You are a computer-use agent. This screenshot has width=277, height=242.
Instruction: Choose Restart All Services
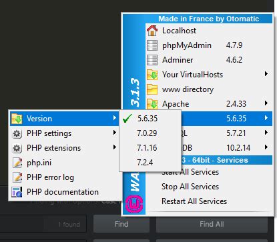[209, 201]
